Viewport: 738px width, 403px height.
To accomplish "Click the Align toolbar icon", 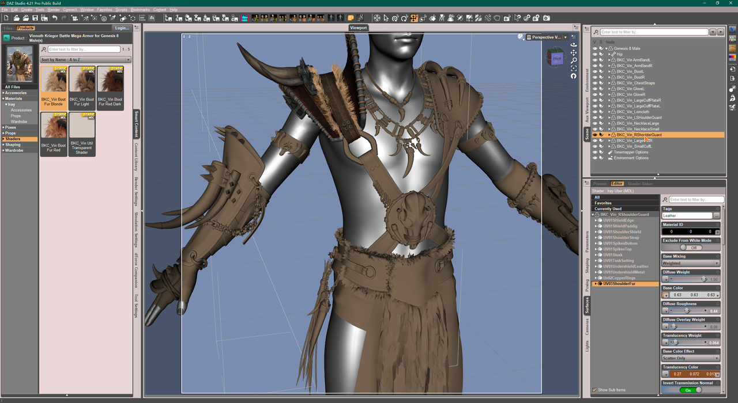I will [x=142, y=18].
